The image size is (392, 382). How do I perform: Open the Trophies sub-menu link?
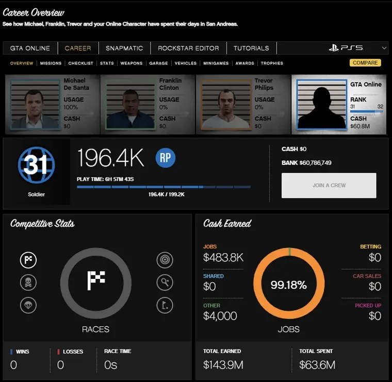[272, 63]
